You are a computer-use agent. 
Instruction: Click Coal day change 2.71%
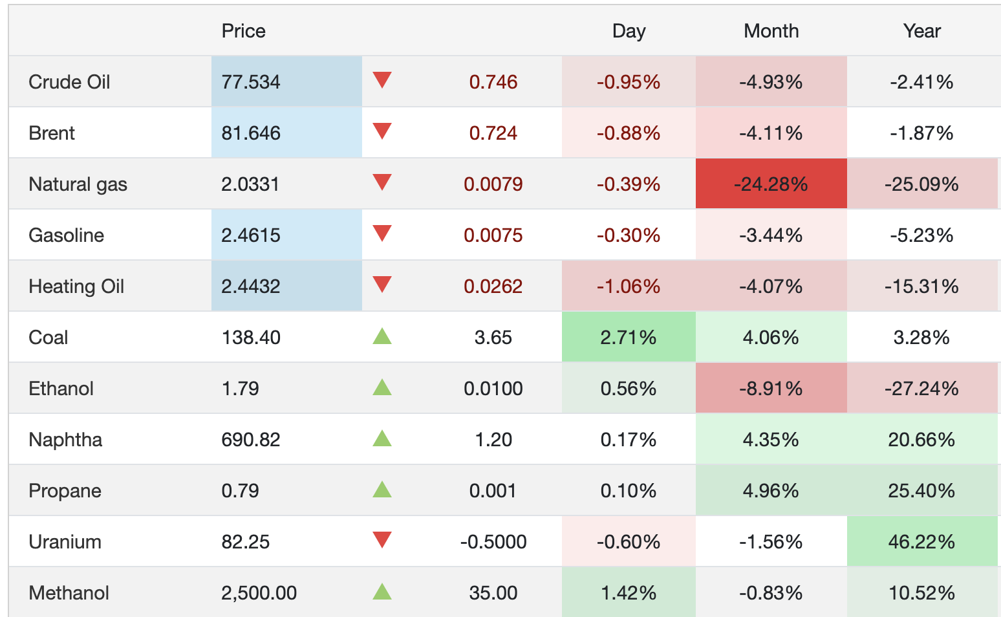pyautogui.click(x=629, y=338)
